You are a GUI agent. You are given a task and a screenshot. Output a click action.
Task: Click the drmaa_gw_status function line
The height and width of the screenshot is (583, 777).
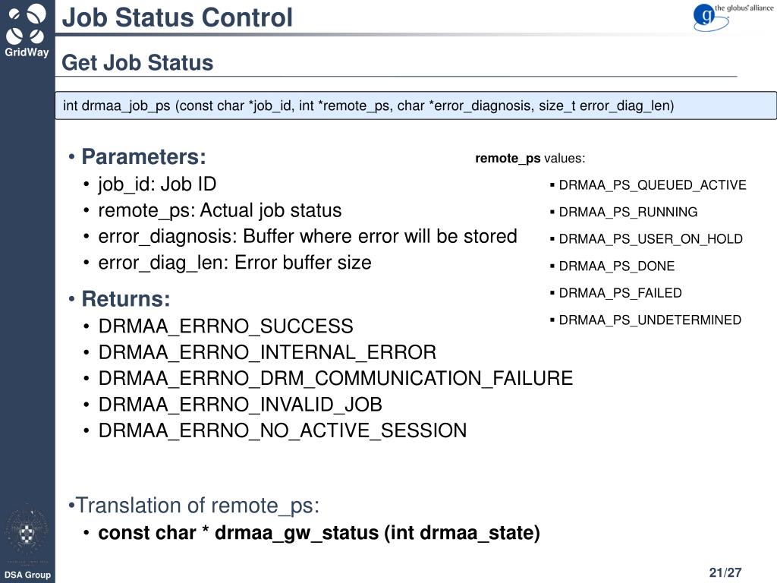click(319, 533)
